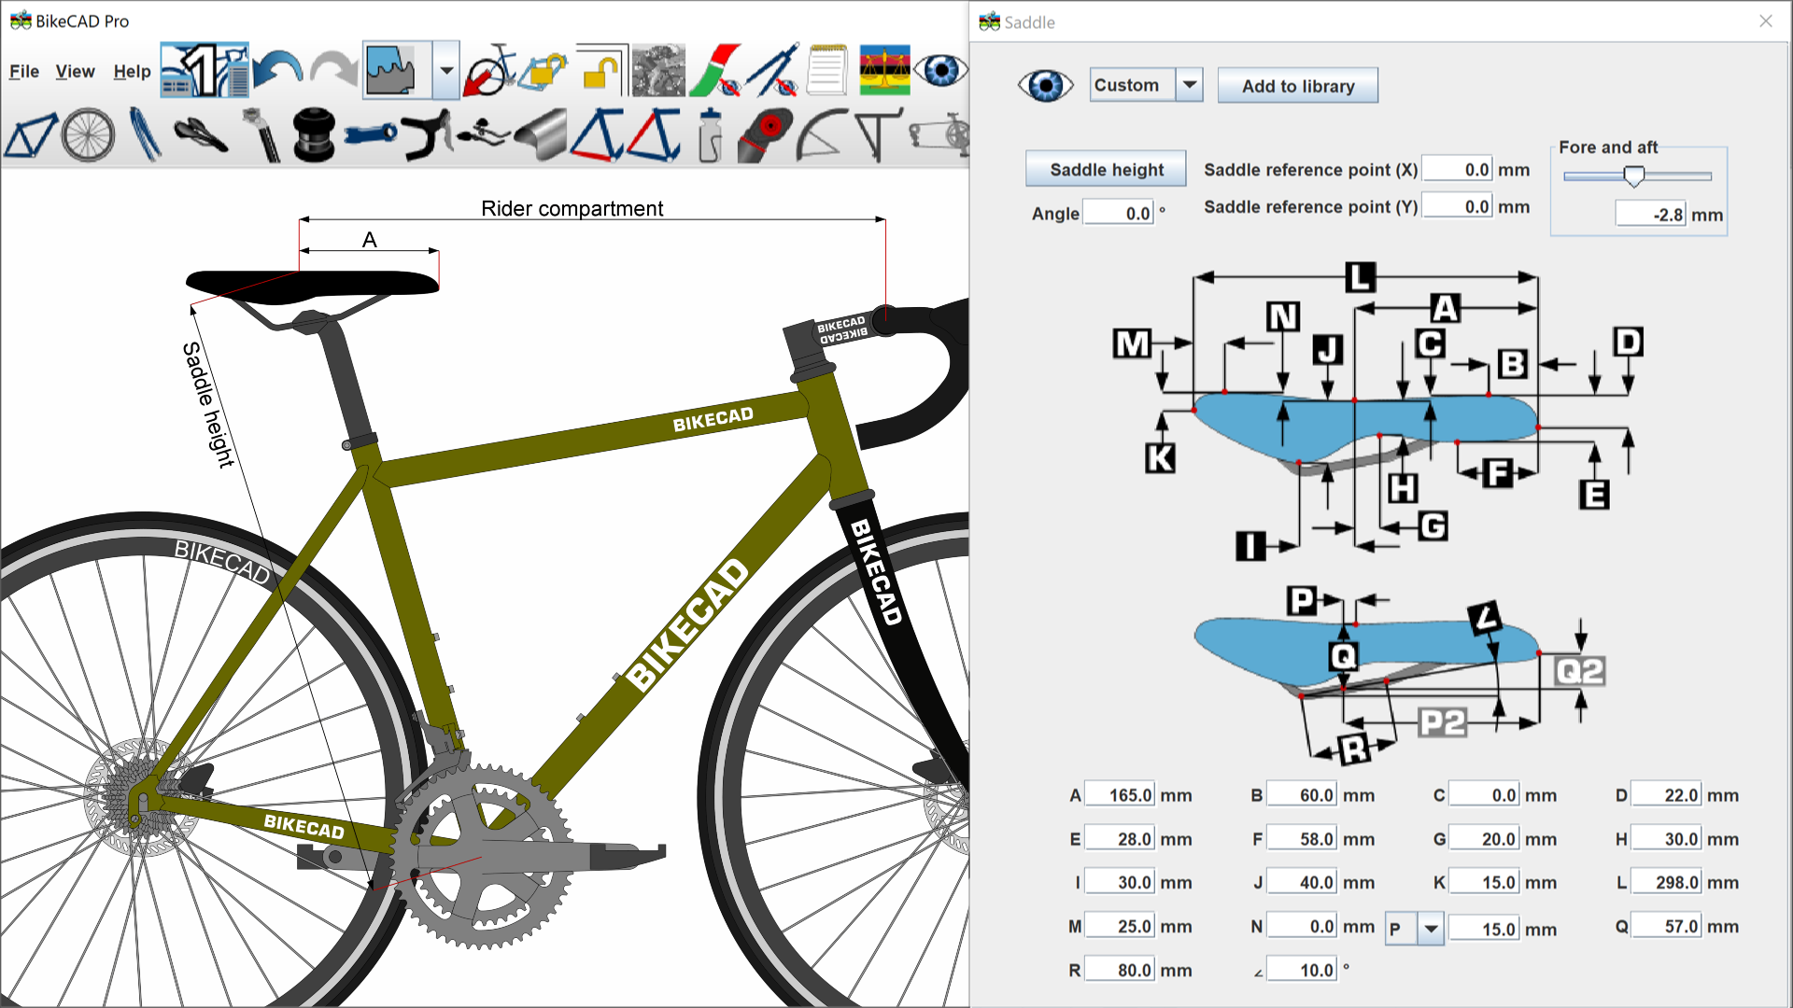Edit the Fore and aft mm value
Viewport: 1793px width, 1008px height.
[1651, 214]
